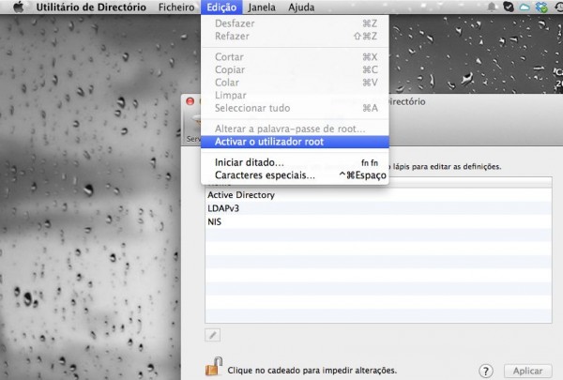
Task: Click the pencil edit icon
Action: click(x=213, y=335)
